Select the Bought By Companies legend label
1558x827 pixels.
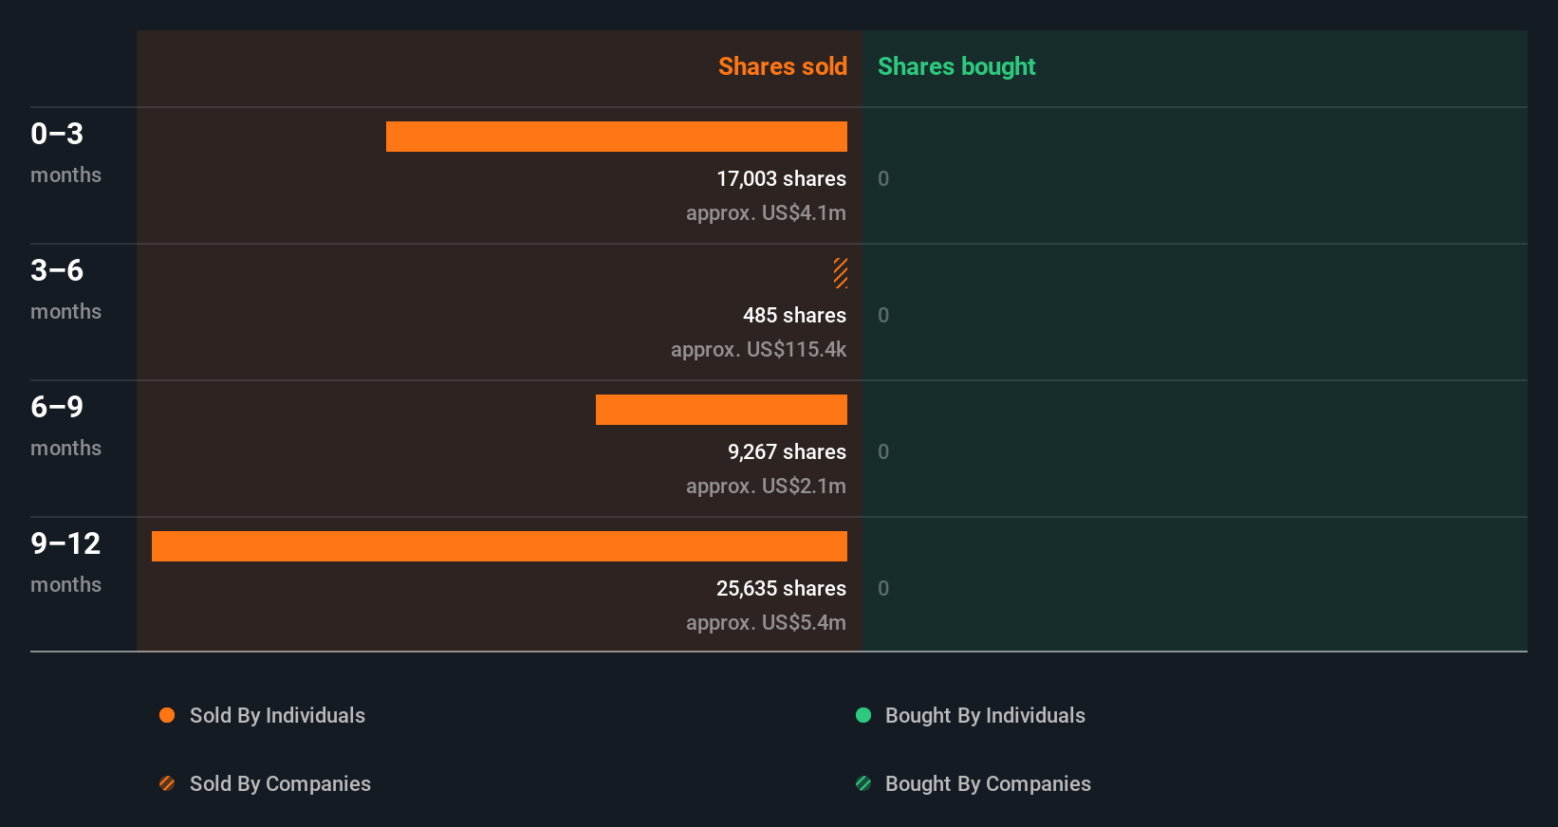(x=988, y=783)
